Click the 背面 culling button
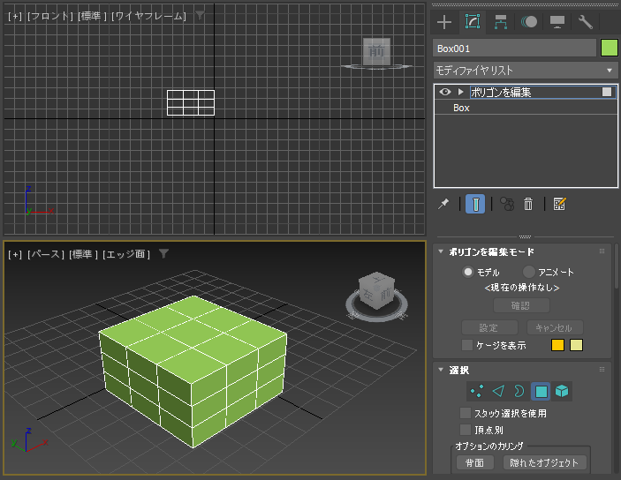Screen dimensions: 621x480 (x=475, y=462)
